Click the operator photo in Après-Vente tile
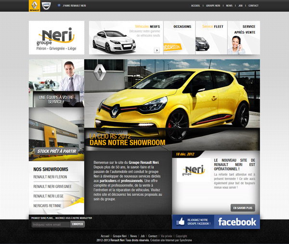Image resolution: width=289 pixels, height=244 pixels. pos(236,45)
